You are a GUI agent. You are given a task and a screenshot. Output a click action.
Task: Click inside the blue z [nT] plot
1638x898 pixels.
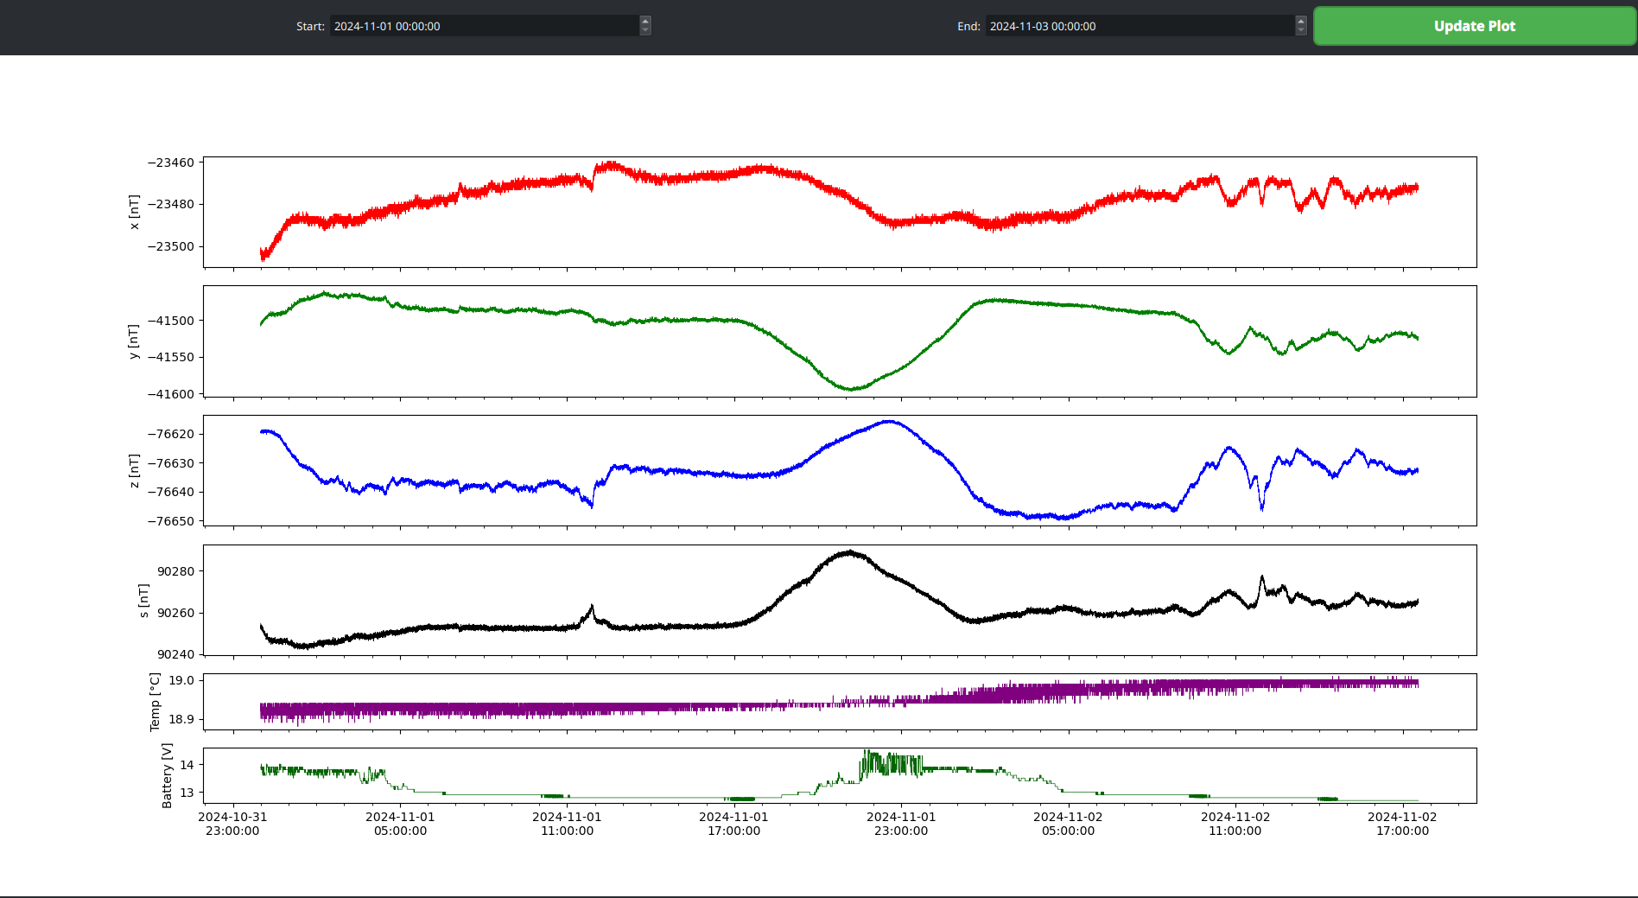click(x=840, y=470)
